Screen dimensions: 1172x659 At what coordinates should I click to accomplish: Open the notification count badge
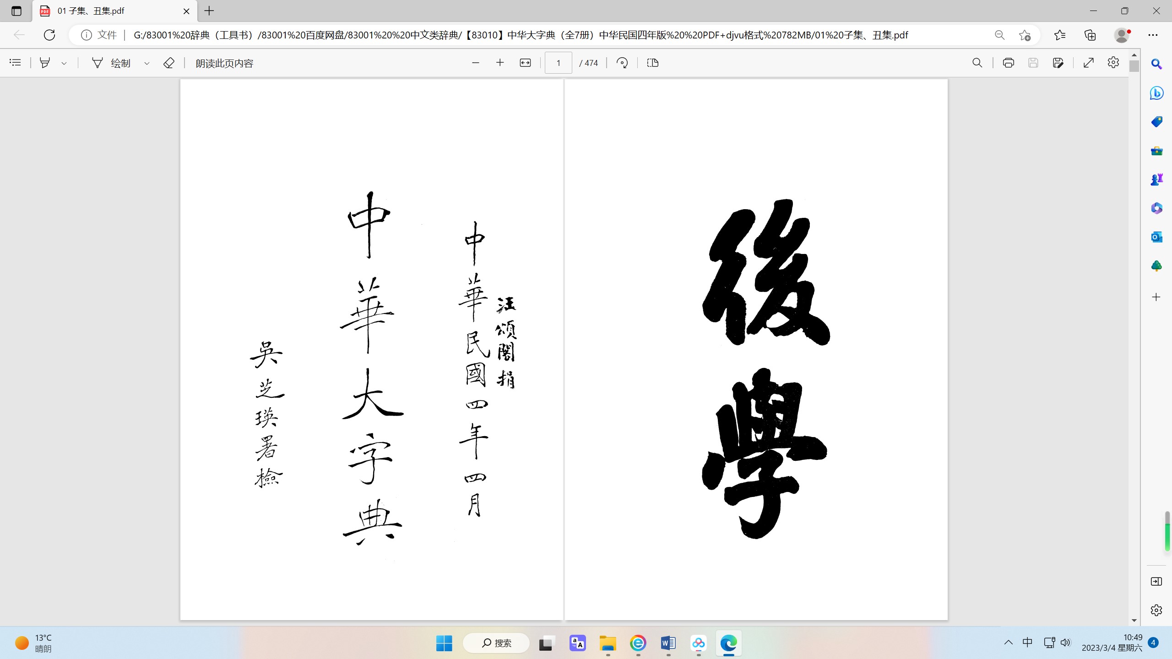[x=1153, y=643]
